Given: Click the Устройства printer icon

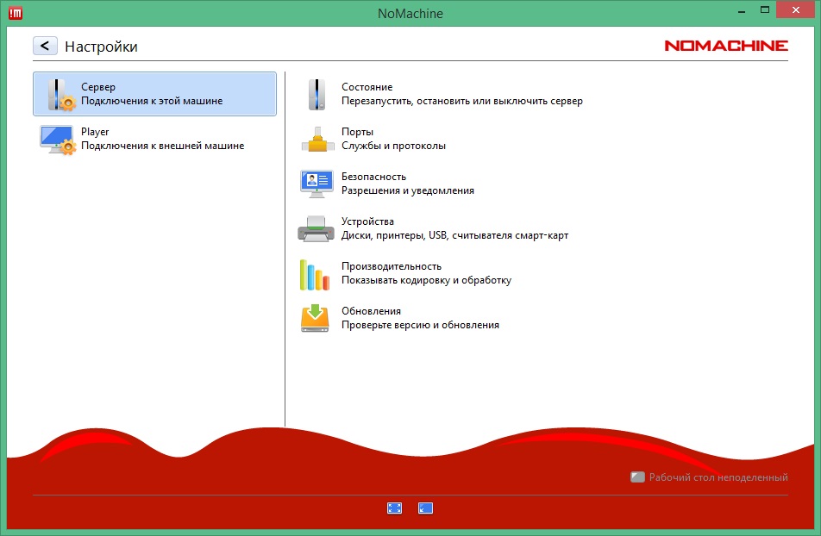Looking at the screenshot, I should click(317, 227).
